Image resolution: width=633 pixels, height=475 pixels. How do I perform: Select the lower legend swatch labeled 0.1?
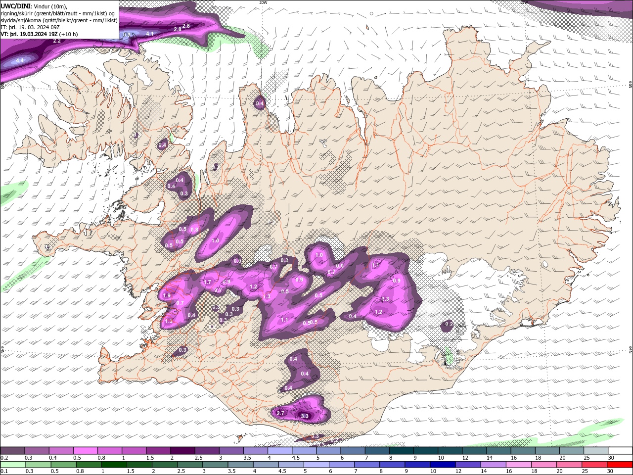point(13,464)
